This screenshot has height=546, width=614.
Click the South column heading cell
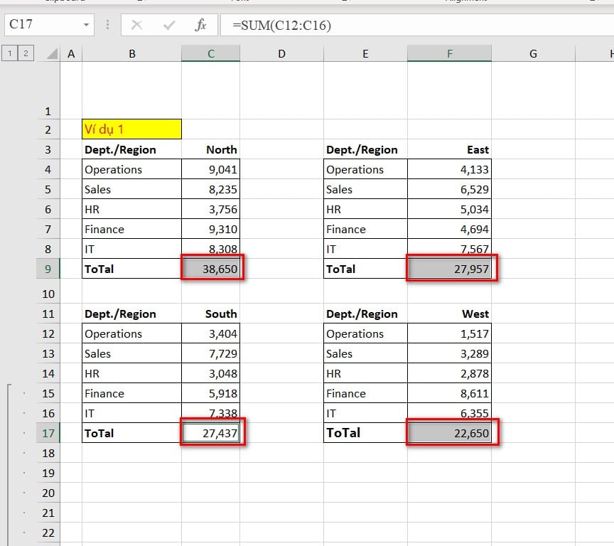(x=211, y=314)
